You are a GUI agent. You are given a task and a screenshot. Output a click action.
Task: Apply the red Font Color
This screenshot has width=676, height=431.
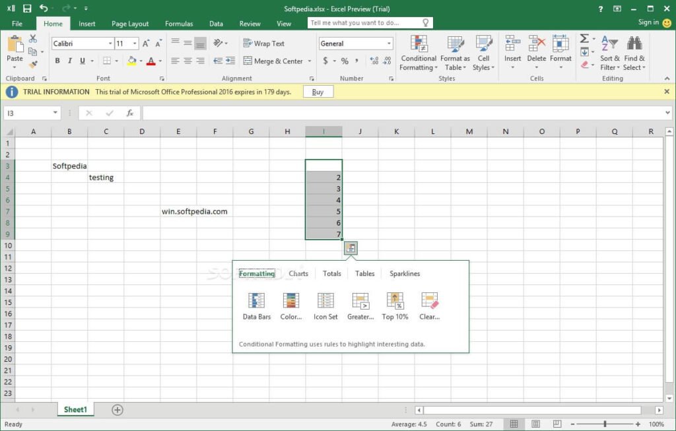(x=151, y=61)
